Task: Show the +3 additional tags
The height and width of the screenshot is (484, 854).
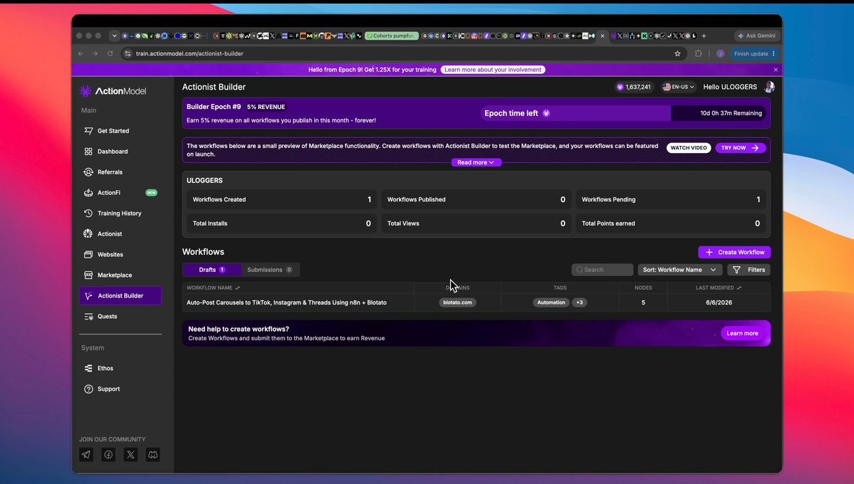Action: click(580, 302)
